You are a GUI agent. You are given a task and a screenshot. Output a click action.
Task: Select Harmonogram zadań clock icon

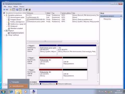[9, 17]
